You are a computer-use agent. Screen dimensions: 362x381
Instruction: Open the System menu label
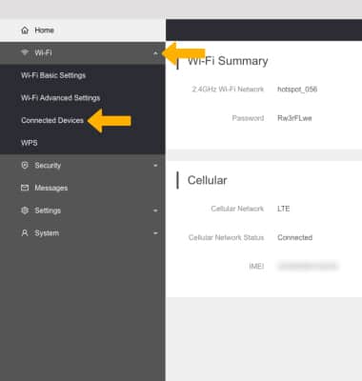[x=47, y=233]
